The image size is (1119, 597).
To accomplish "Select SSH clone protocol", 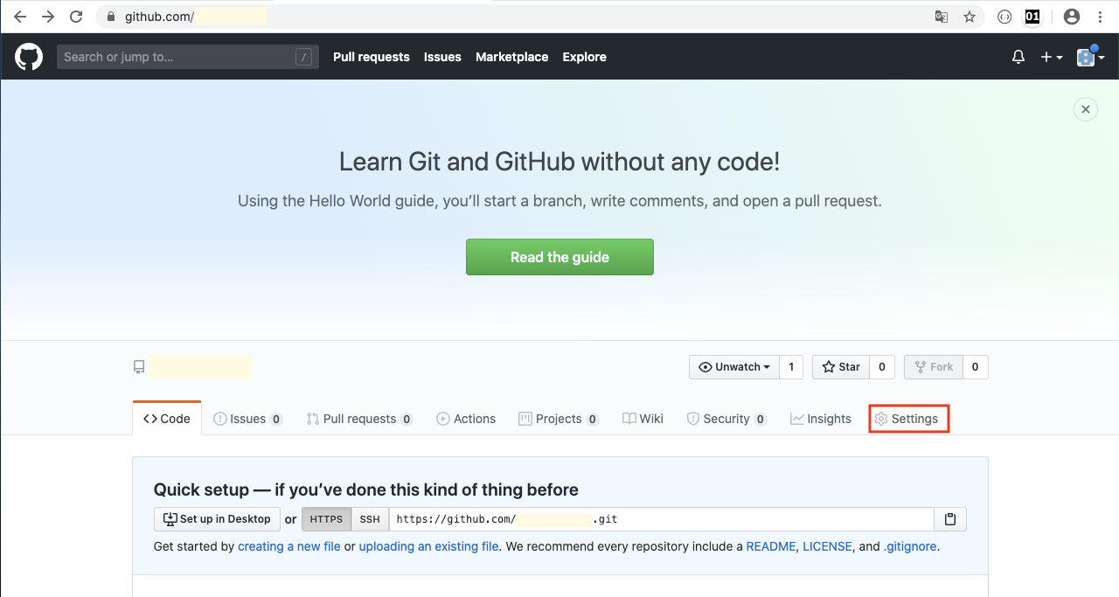I will [x=370, y=519].
